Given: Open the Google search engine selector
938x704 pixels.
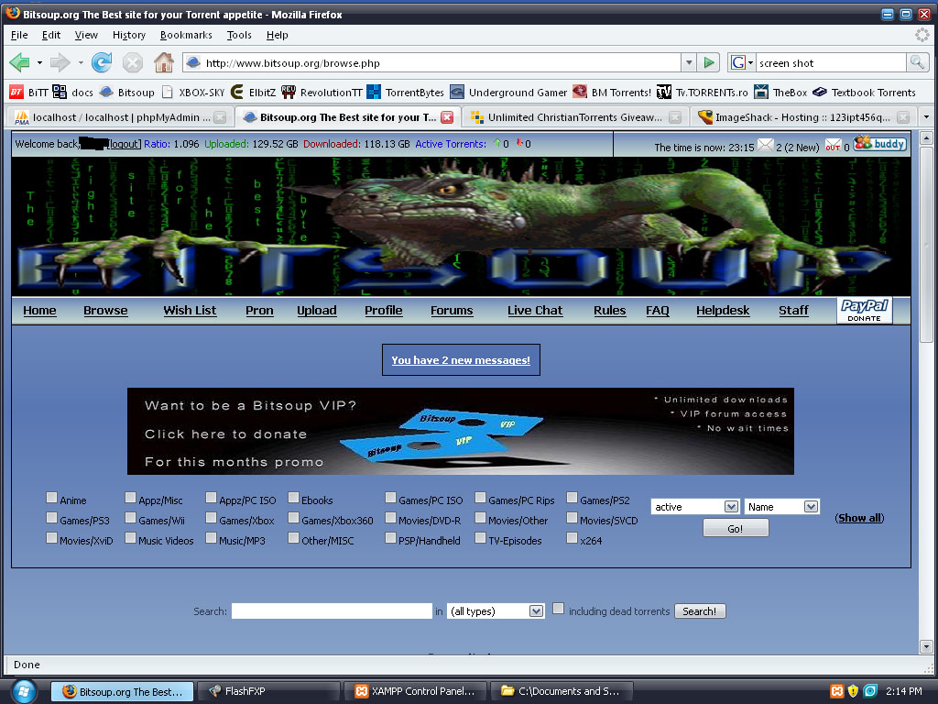Looking at the screenshot, I should 742,62.
